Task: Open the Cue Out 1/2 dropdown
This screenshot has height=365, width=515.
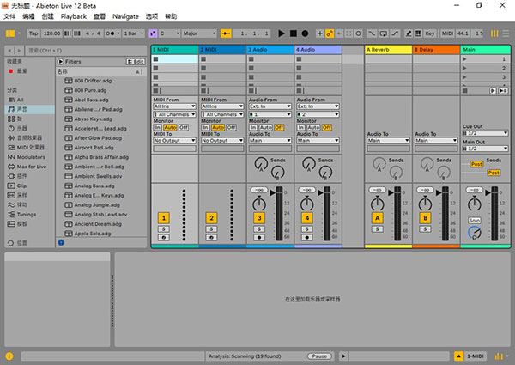Action: coord(485,133)
